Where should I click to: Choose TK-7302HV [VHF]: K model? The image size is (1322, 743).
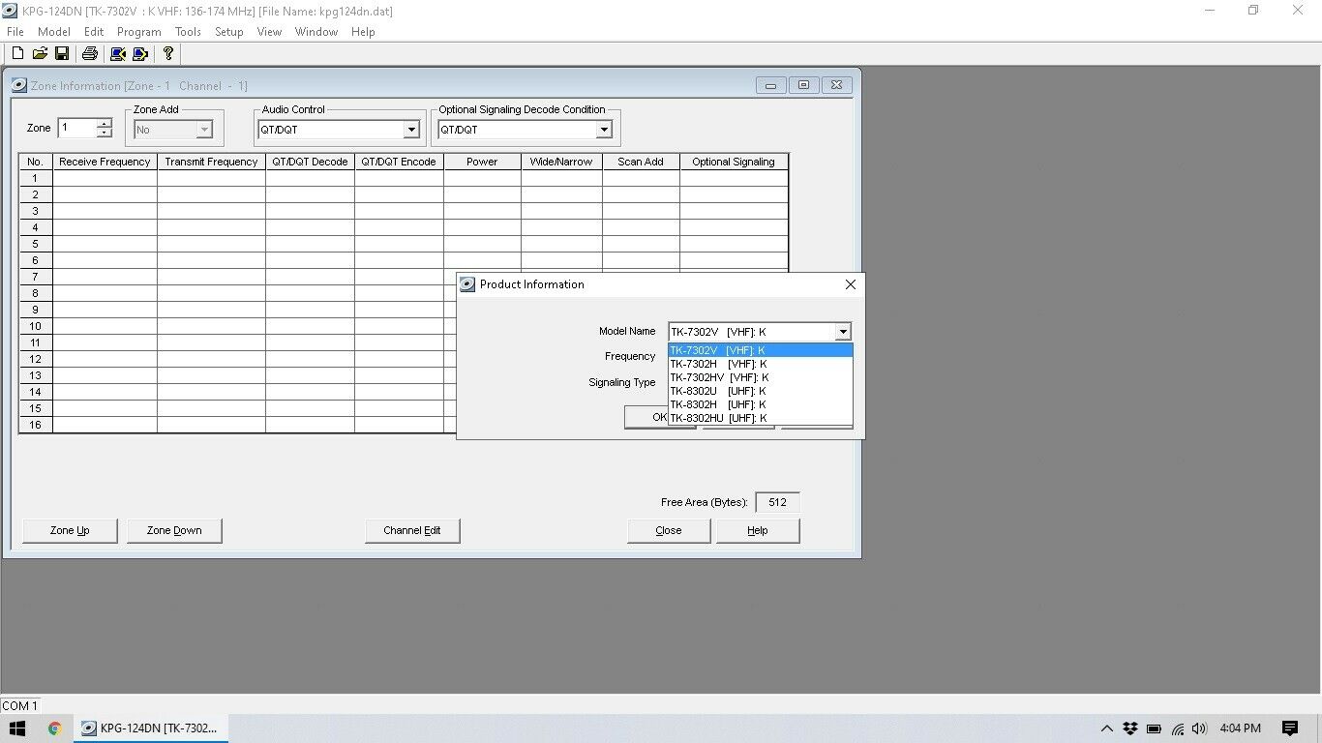coord(760,377)
